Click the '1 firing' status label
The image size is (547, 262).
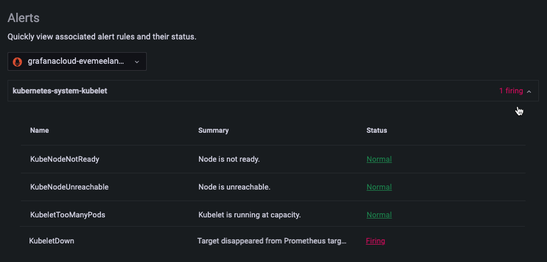pyautogui.click(x=511, y=91)
